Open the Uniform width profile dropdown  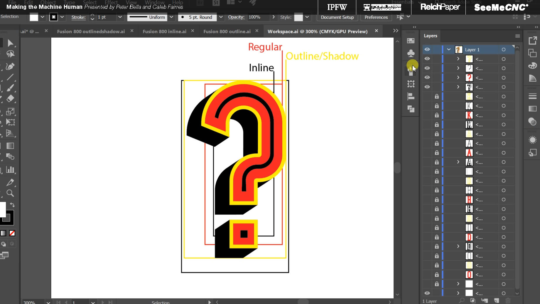coord(172,17)
